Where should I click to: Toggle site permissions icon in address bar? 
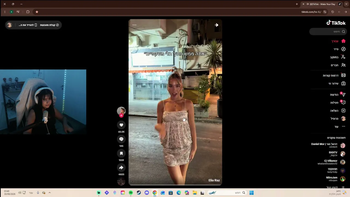(325, 12)
